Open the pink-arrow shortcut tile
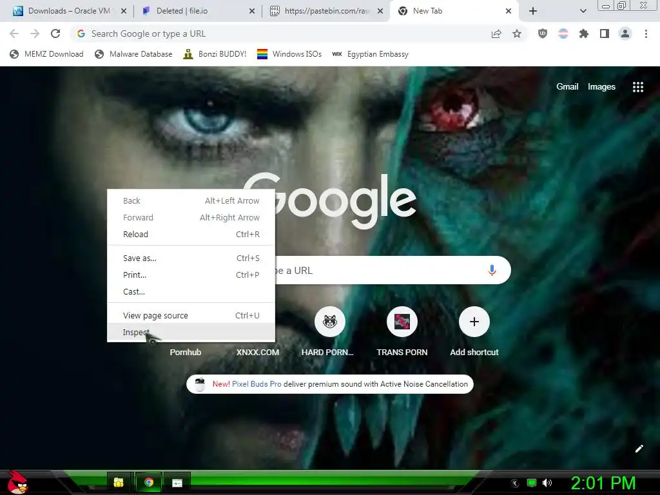The image size is (660, 495). (x=402, y=322)
